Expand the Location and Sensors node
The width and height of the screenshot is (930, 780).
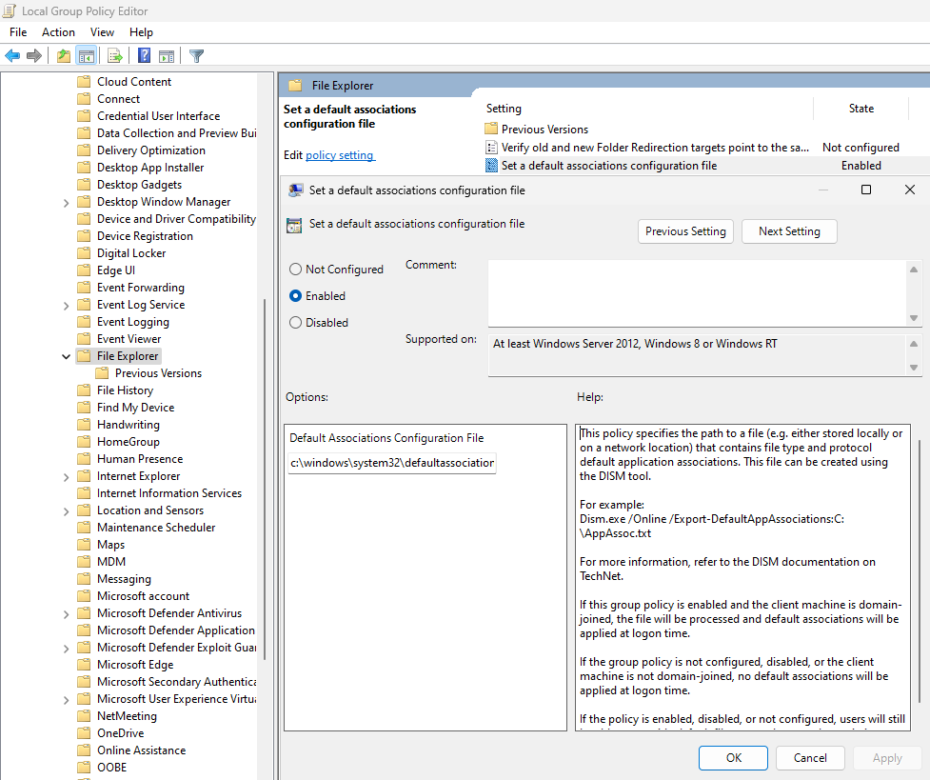(66, 511)
